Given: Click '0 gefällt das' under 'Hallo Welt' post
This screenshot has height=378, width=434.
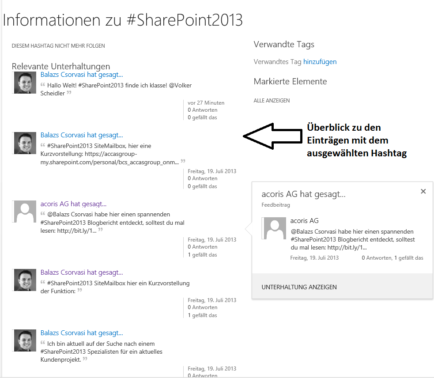Looking at the screenshot, I should 202,117.
